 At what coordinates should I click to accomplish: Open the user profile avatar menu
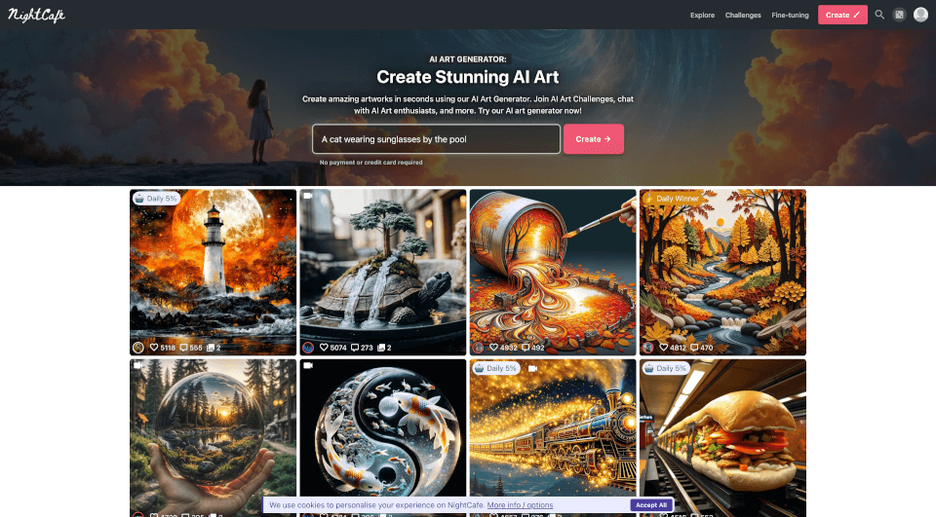tap(920, 15)
